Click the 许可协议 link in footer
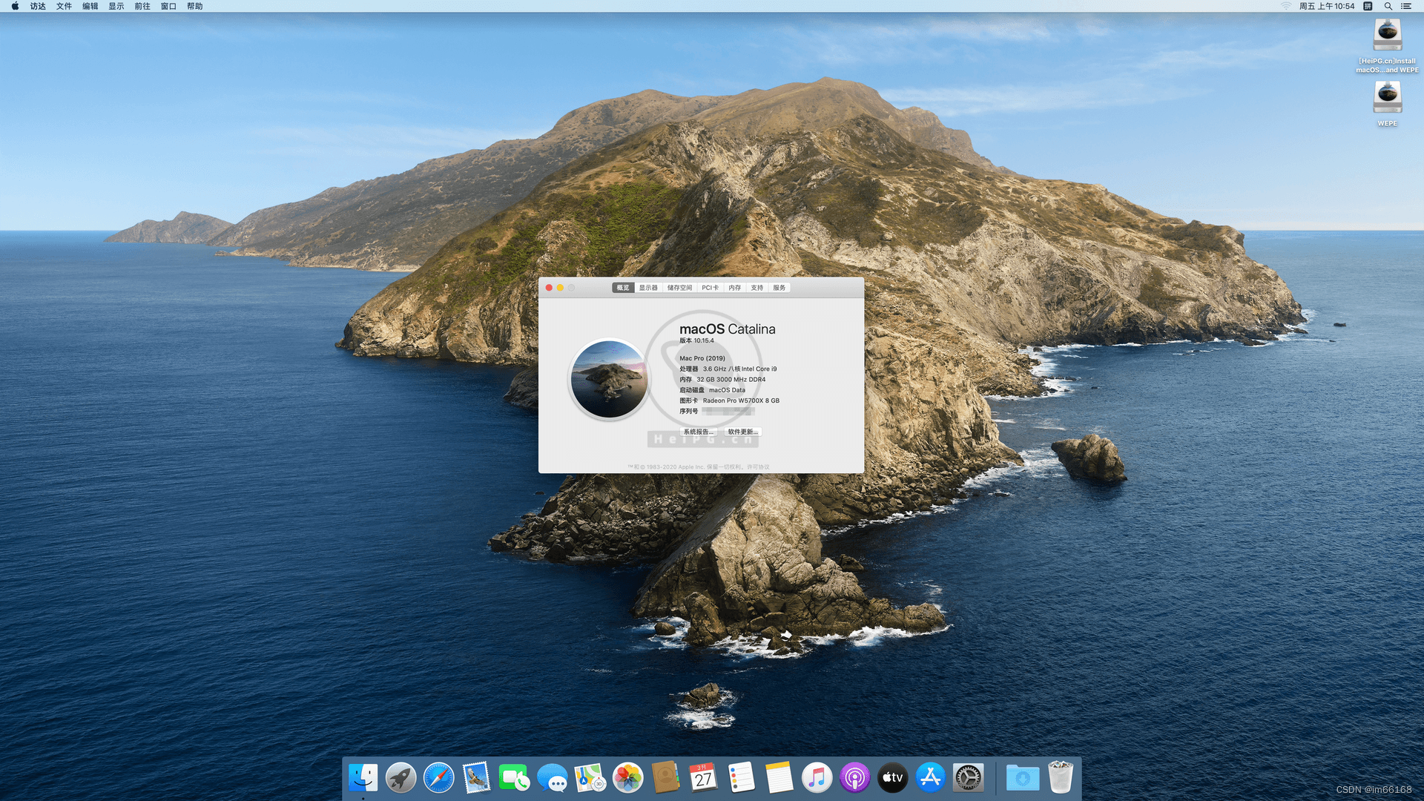 [758, 467]
